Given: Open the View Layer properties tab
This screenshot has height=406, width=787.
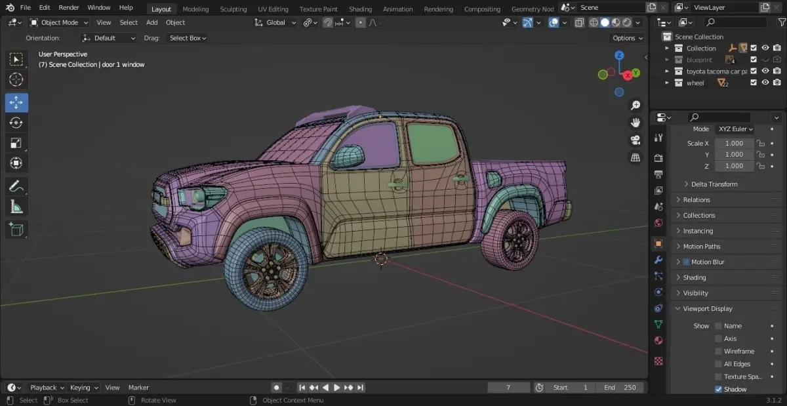Looking at the screenshot, I should (658, 191).
